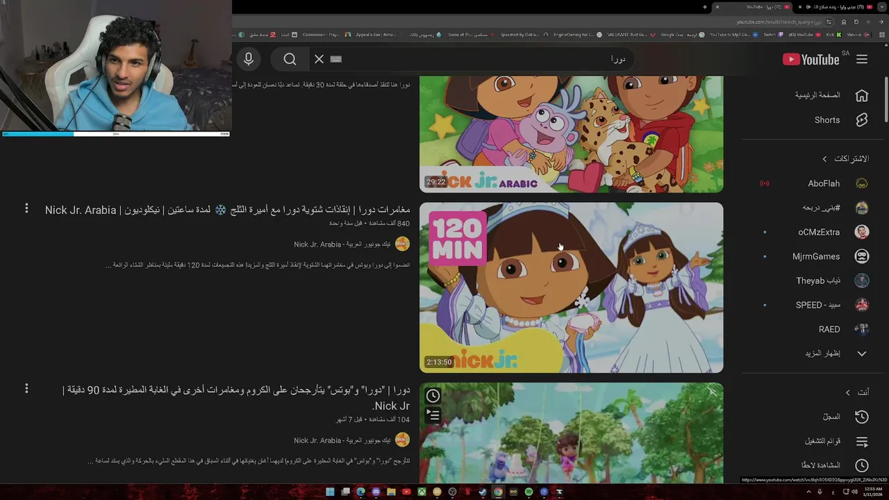Expand the You (أنت) section chevron
Viewport: 889px width, 500px height.
pyautogui.click(x=848, y=392)
